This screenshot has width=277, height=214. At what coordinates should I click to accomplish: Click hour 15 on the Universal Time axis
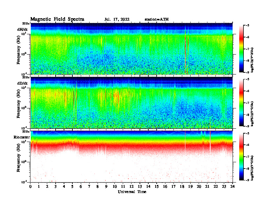pos(157,187)
